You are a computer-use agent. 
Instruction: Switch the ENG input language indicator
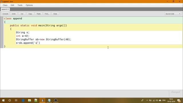click(164, 100)
